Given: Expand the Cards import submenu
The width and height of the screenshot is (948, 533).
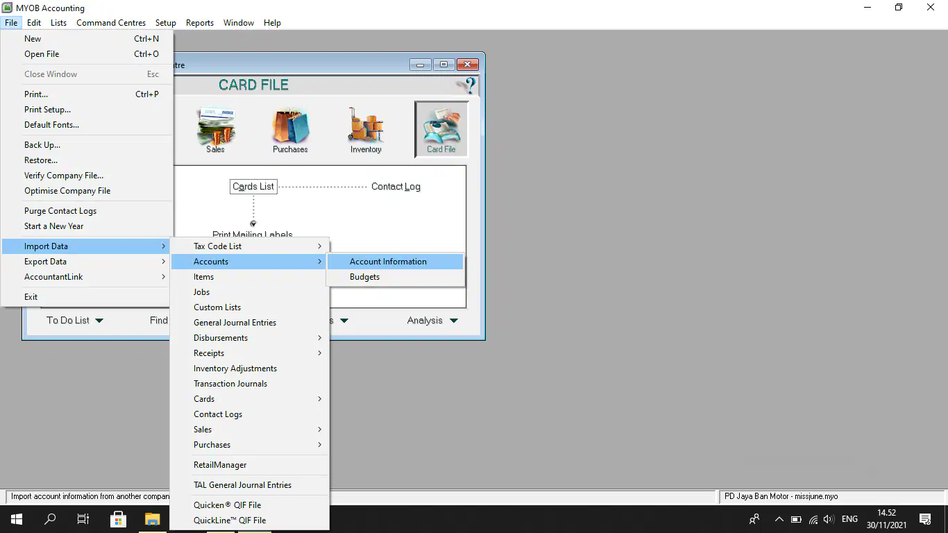Looking at the screenshot, I should (250, 399).
